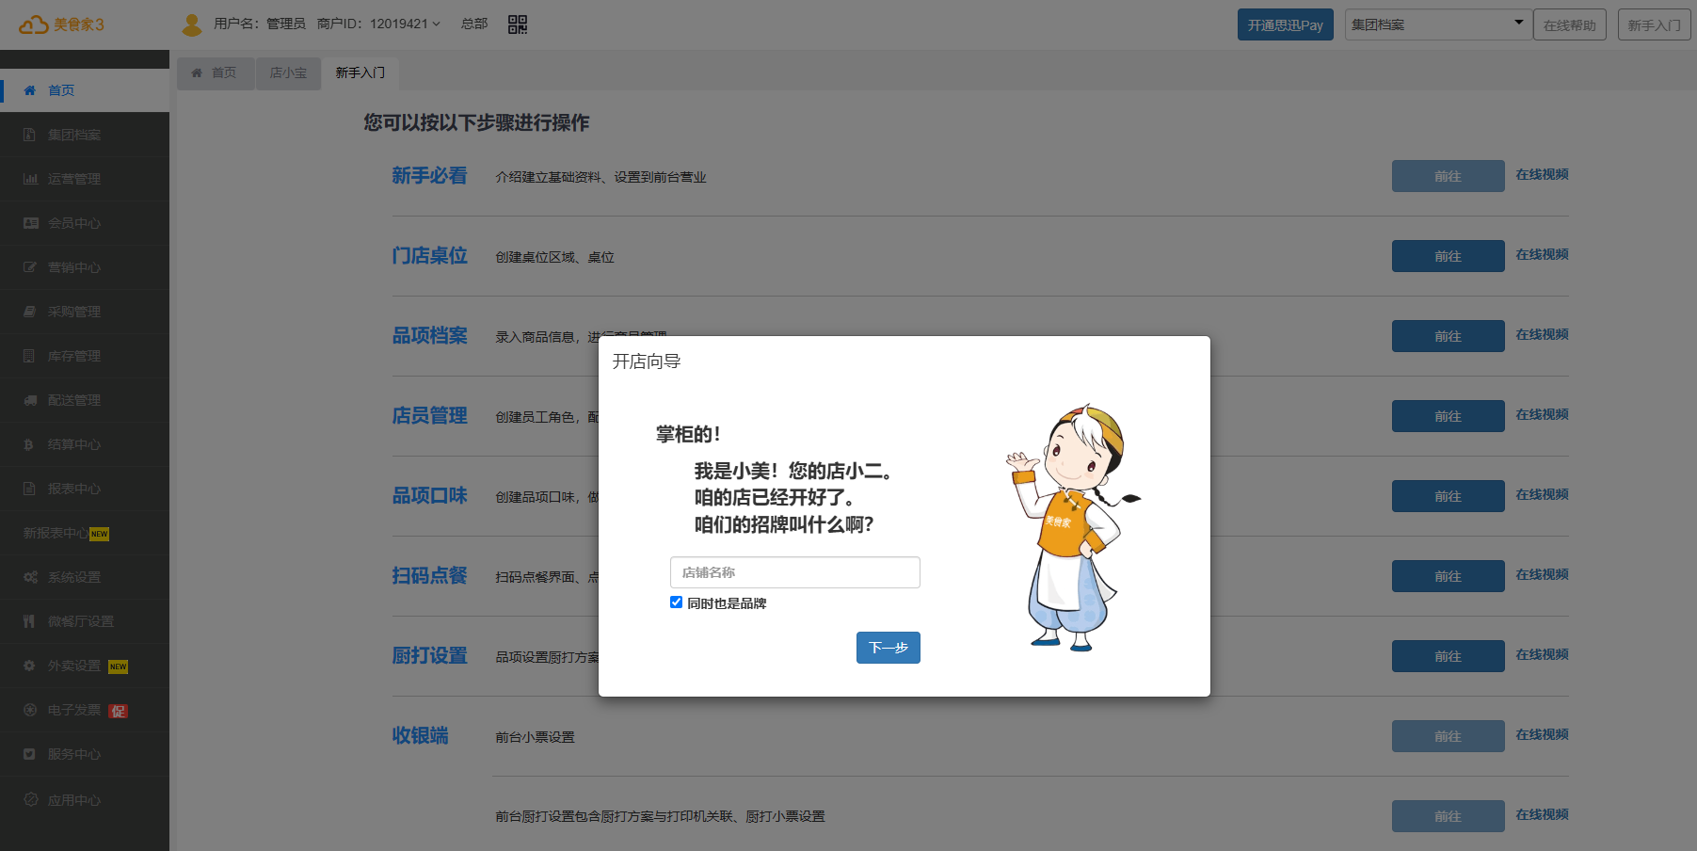Click the 美食家3 cloud logo
1697x851 pixels.
tap(34, 24)
